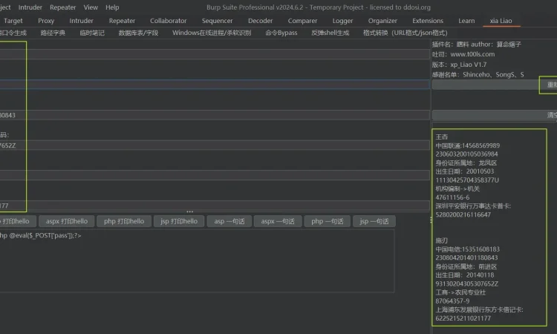Open the Repeater menu in the menu bar
Screen dimensions: 557x334
(x=62, y=7)
